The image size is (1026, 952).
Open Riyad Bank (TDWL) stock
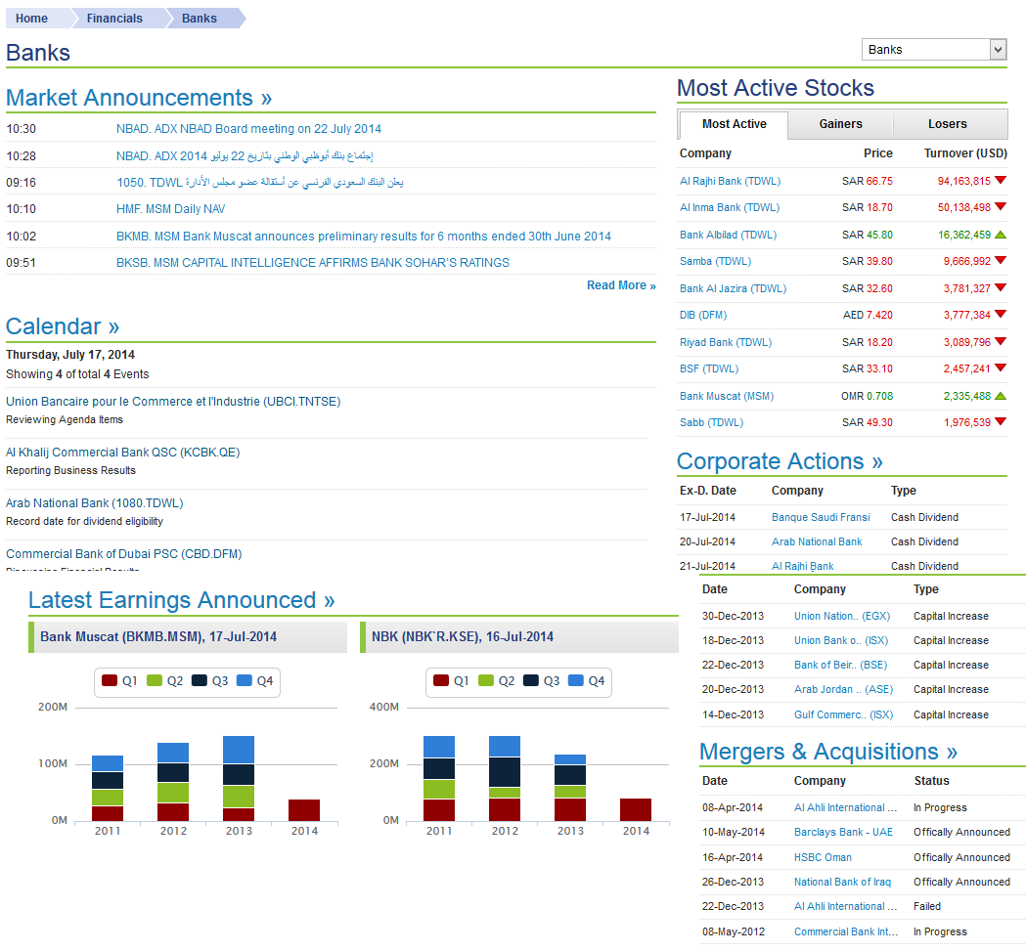click(726, 343)
